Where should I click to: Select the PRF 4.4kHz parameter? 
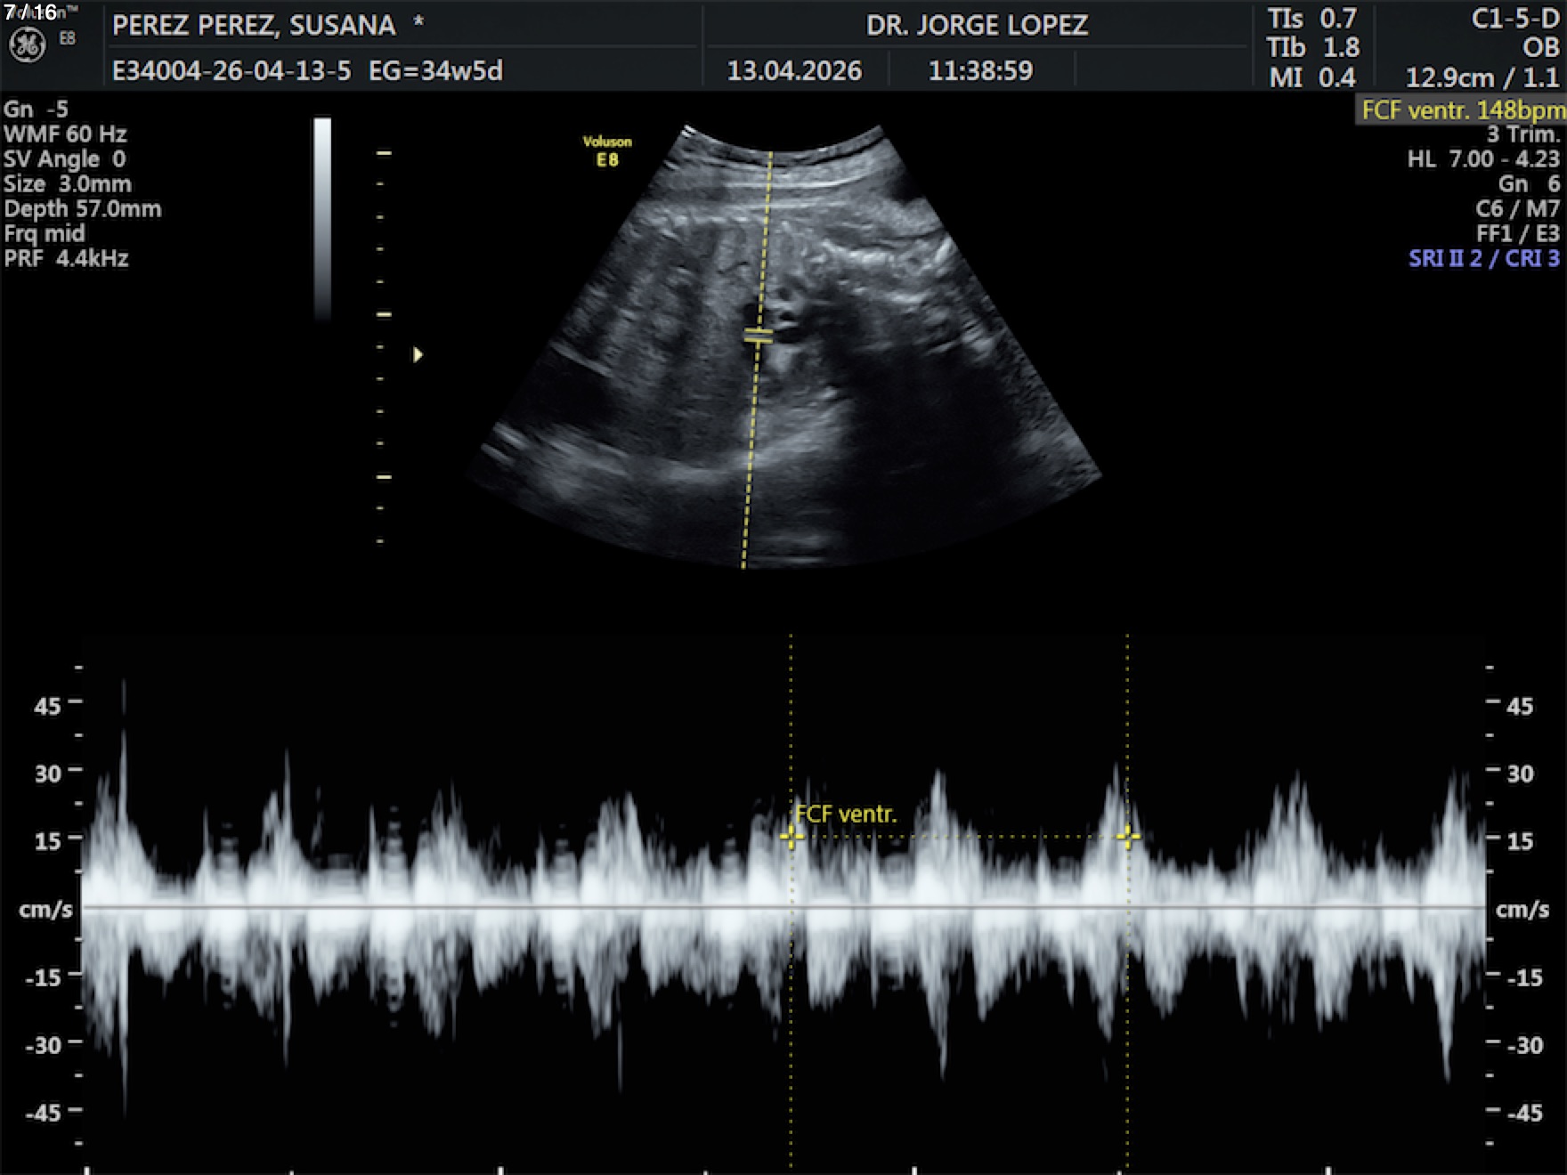pyautogui.click(x=67, y=259)
